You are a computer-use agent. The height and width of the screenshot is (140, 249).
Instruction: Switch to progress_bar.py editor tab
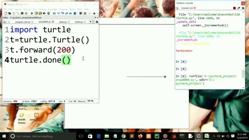click(x=23, y=22)
